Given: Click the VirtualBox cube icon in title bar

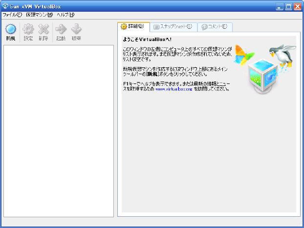Looking at the screenshot, I should click(x=5, y=6).
